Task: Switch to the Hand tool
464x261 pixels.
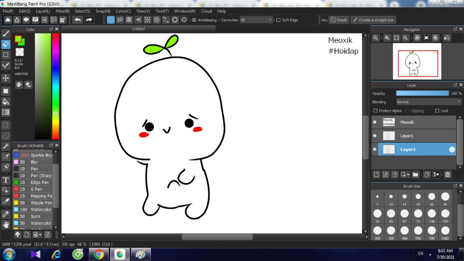Action: (x=5, y=225)
